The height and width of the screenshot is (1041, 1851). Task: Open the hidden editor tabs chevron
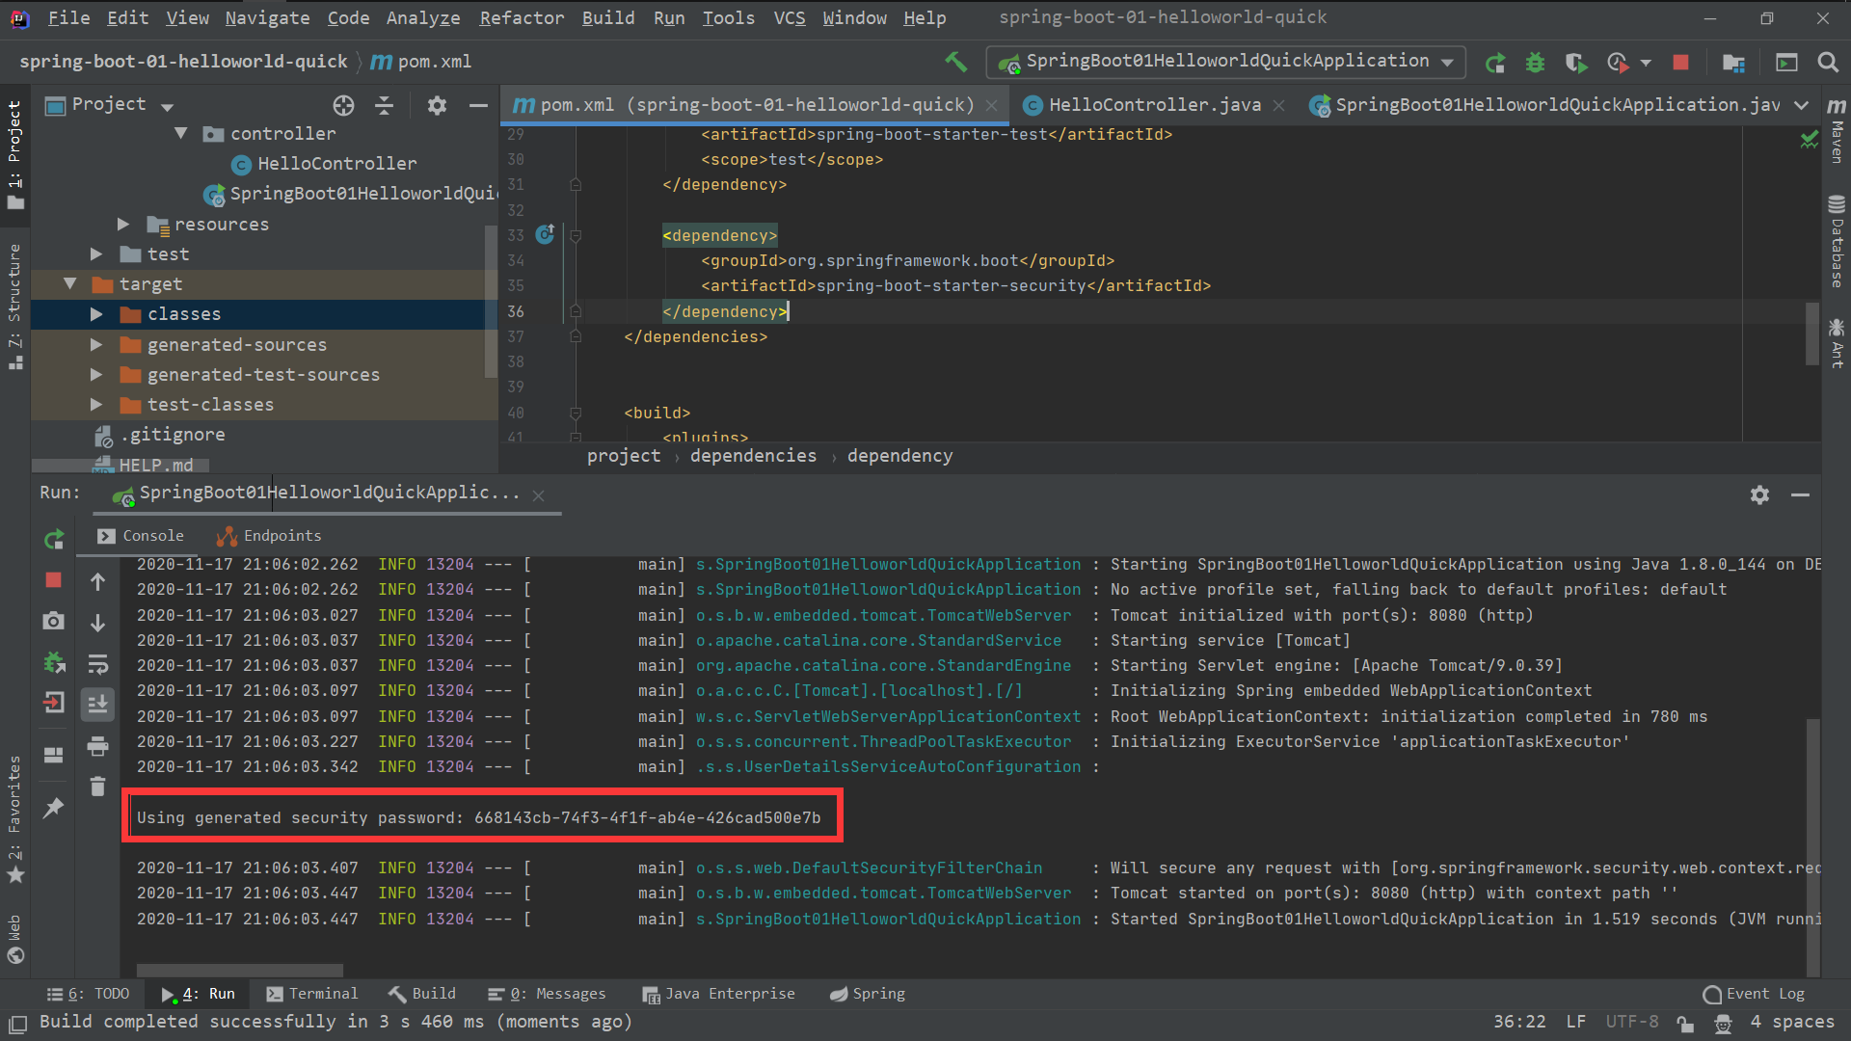[1803, 105]
